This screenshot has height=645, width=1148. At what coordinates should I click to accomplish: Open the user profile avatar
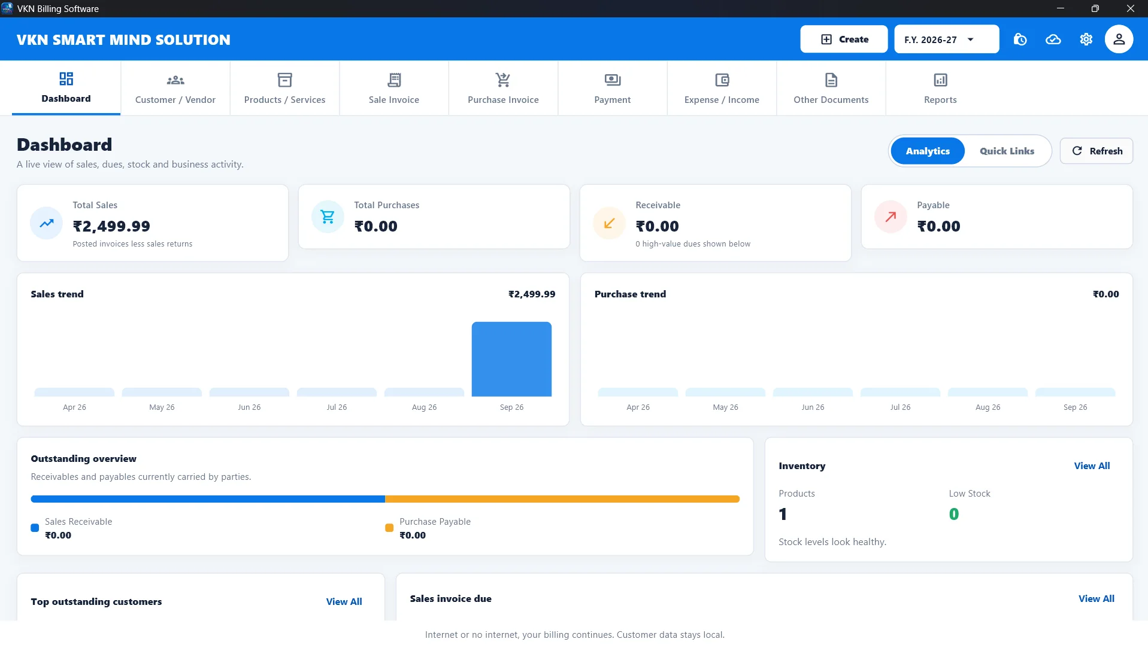pyautogui.click(x=1119, y=39)
